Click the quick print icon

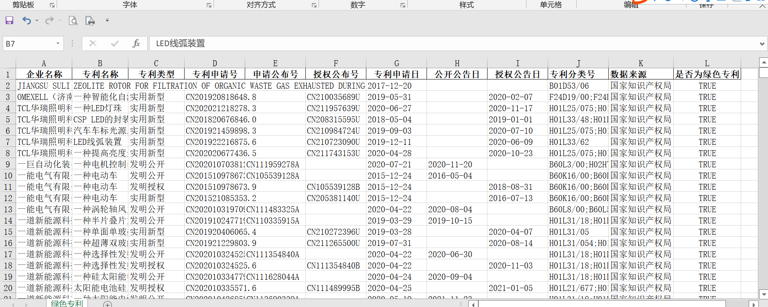point(90,20)
